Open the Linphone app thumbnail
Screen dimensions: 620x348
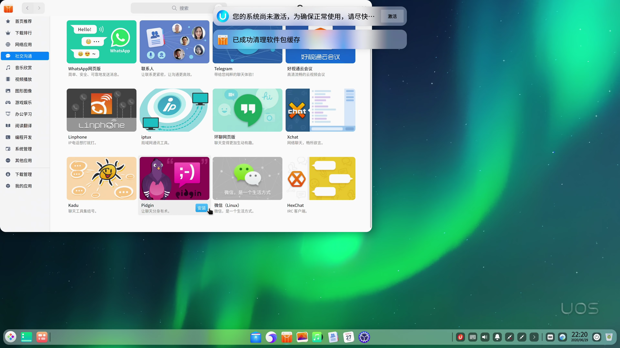101,110
